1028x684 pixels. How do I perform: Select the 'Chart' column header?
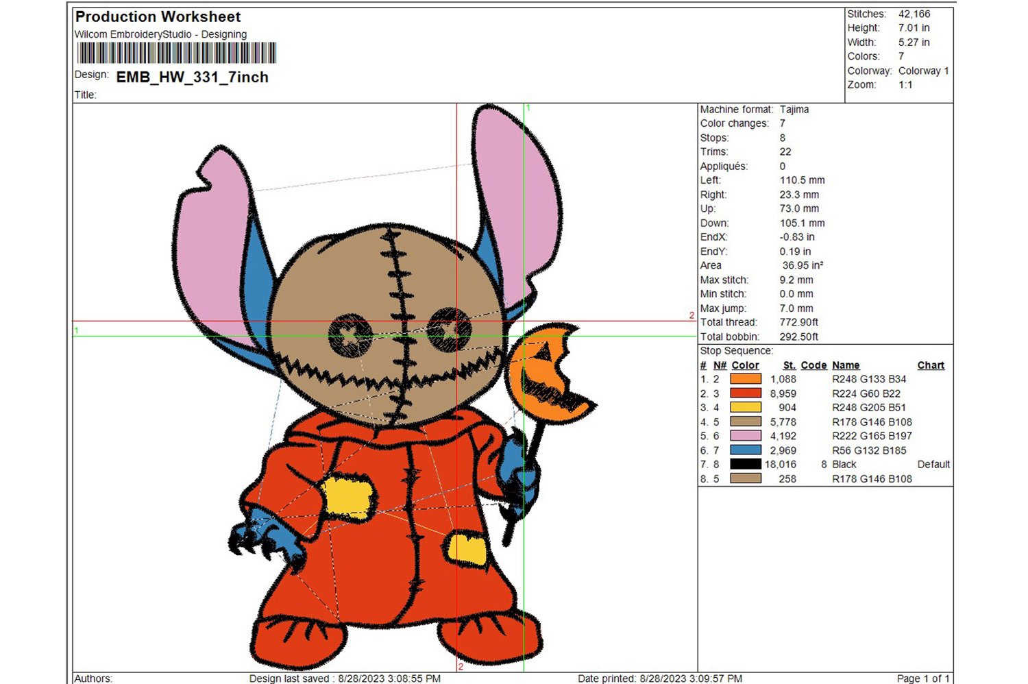(x=931, y=365)
